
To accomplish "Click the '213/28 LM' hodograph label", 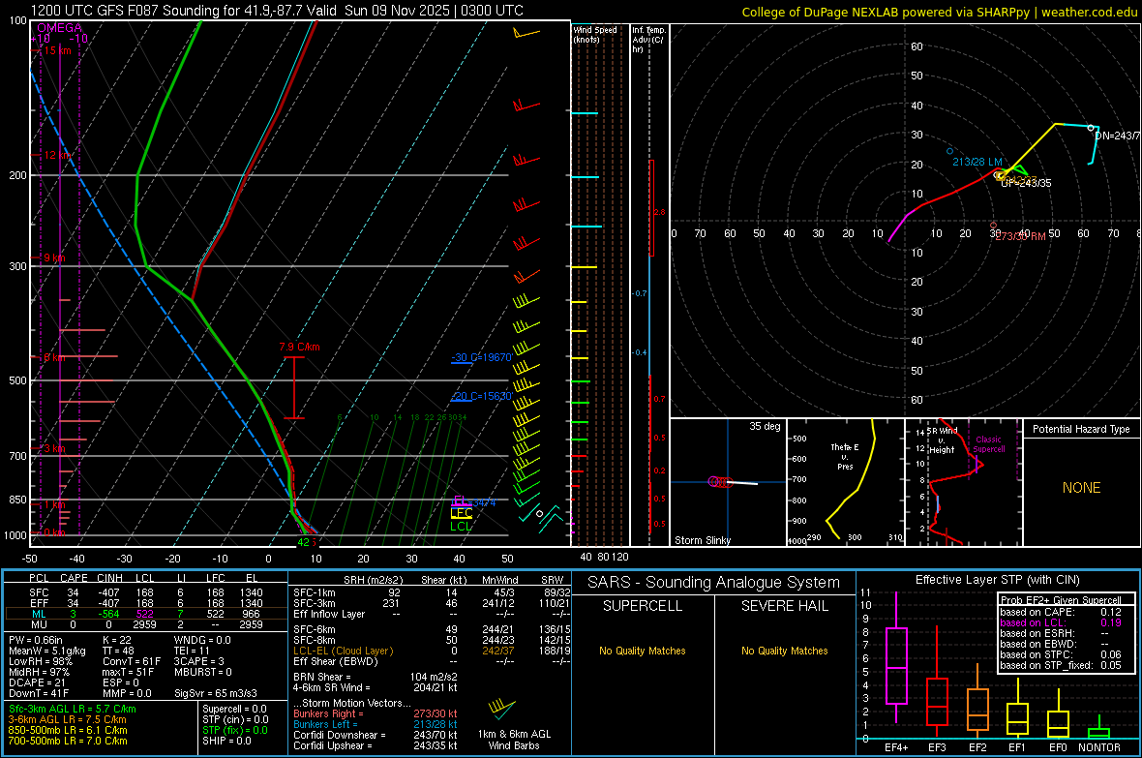I will pos(977,162).
